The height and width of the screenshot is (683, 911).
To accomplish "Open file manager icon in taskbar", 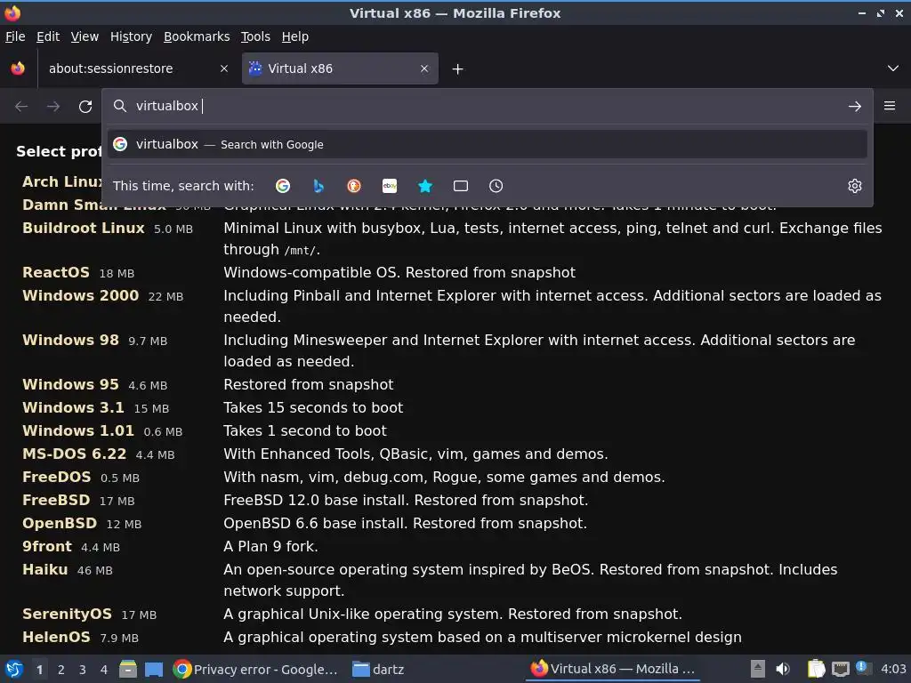I will tap(128, 669).
